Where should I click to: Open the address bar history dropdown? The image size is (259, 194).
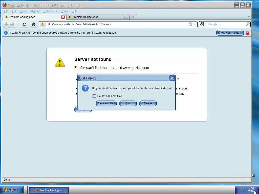[x=195, y=24]
